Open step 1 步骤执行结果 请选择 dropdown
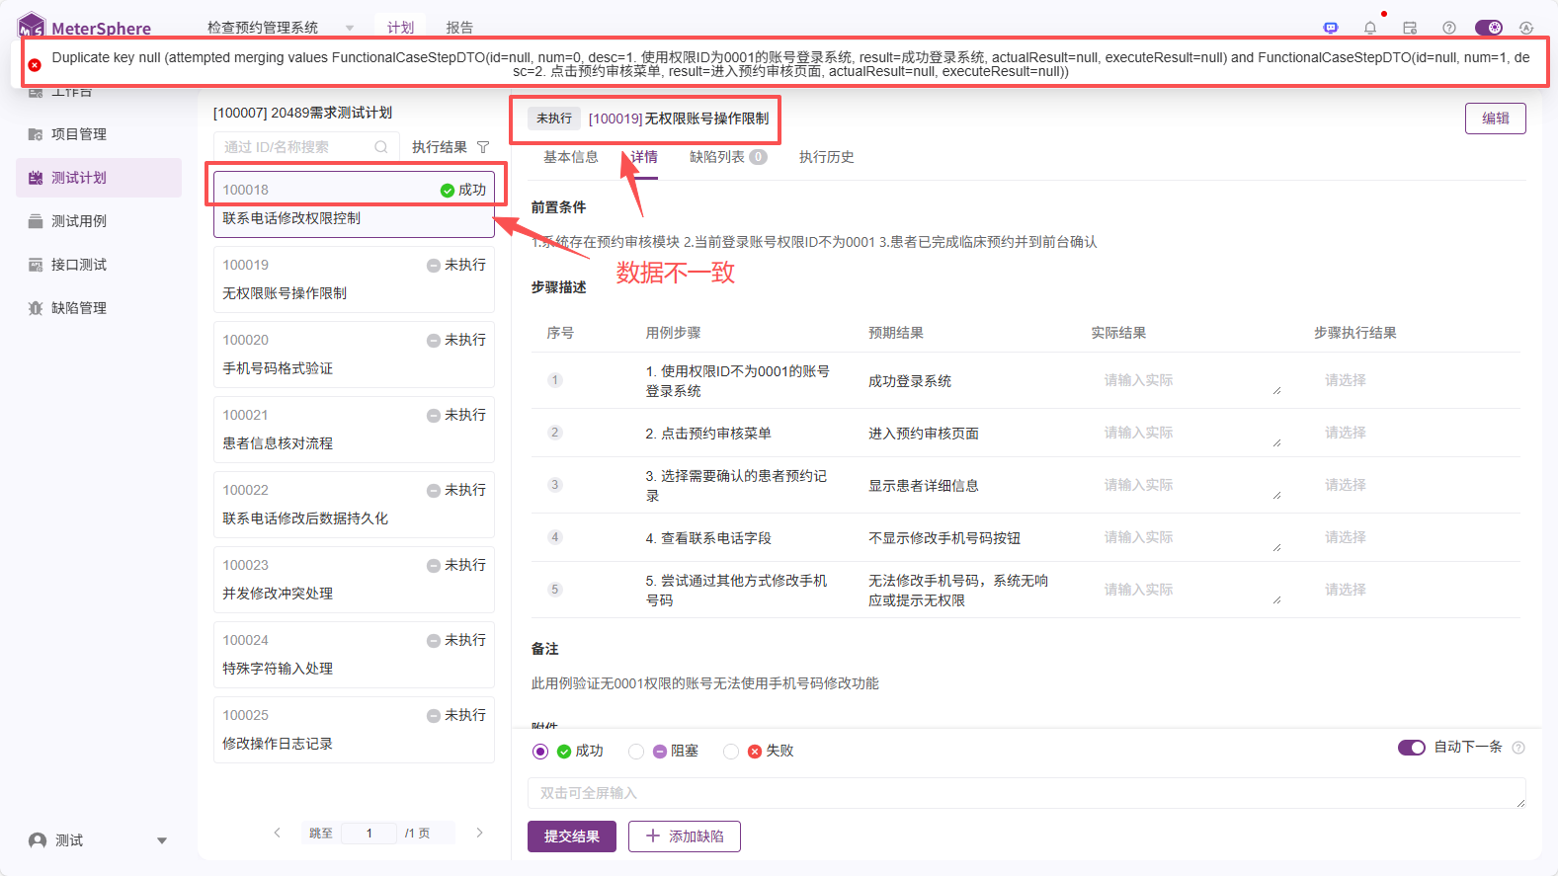Screen dimensions: 1558x876 [x=1346, y=380]
